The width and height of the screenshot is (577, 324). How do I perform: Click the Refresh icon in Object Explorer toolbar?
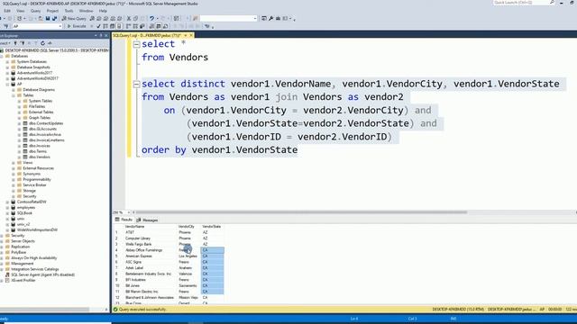42,43
